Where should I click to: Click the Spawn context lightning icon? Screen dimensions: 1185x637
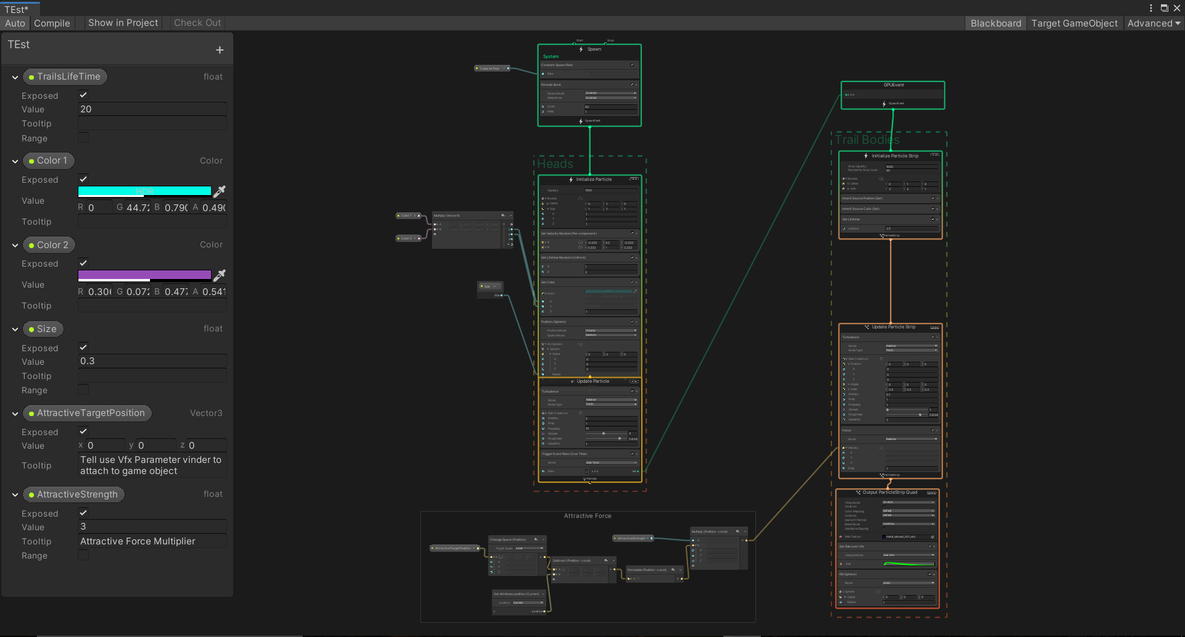(581, 49)
